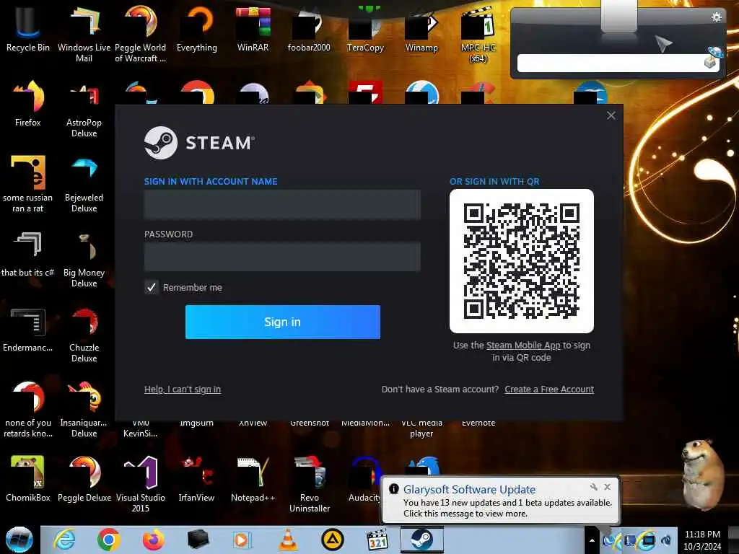This screenshot has width=739, height=554.
Task: Open the Recycle Bin desktop icon
Action: [x=28, y=29]
